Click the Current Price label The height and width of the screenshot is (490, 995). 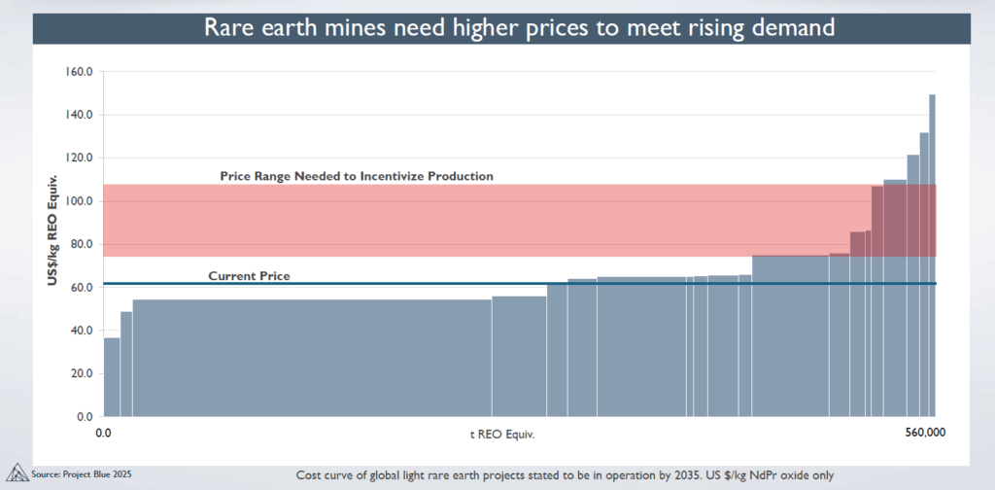249,276
